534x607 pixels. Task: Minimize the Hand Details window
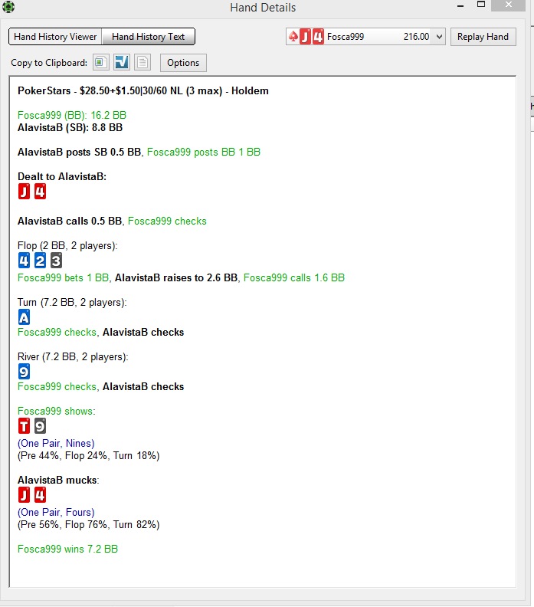point(460,6)
